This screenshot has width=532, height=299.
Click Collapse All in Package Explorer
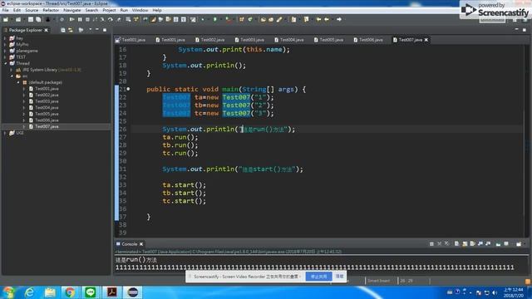pyautogui.click(x=63, y=30)
